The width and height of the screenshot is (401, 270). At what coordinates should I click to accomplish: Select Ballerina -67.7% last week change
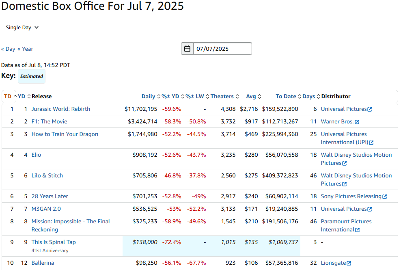pos(196,263)
